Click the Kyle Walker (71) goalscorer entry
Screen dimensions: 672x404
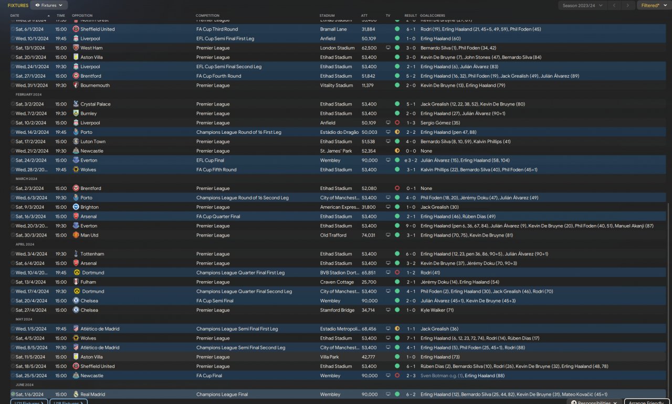(437, 310)
